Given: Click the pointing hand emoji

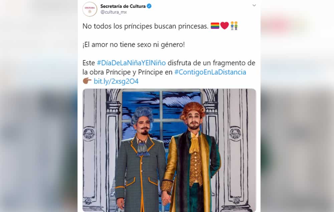Looking at the screenshot, I should (x=87, y=81).
